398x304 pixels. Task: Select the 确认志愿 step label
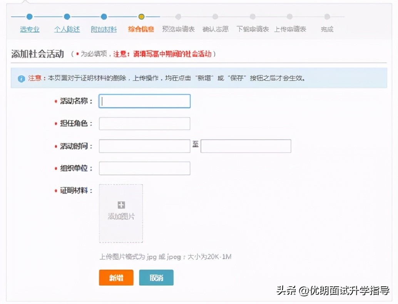[x=216, y=29]
